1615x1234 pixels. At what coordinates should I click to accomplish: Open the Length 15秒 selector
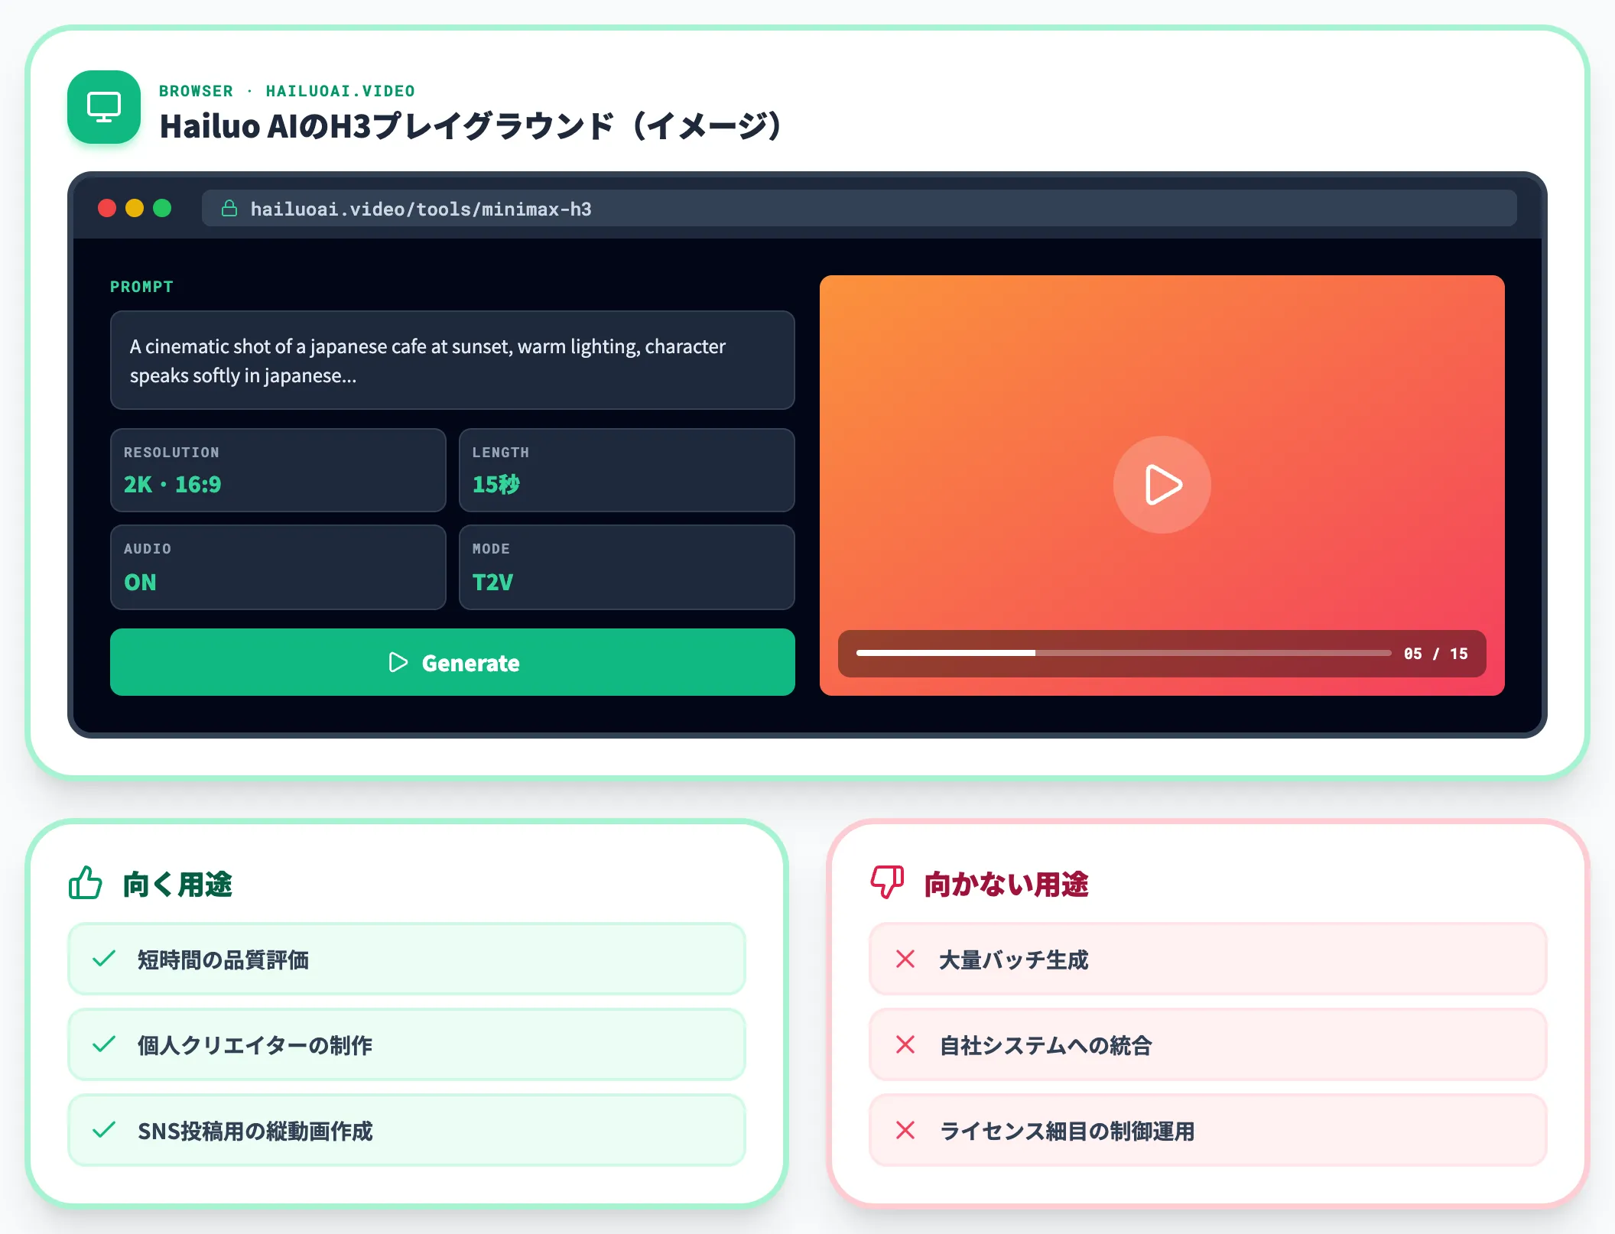point(626,470)
